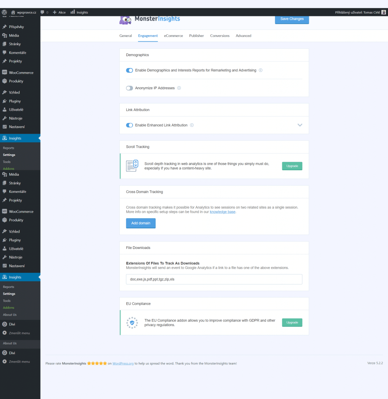Open the Conversions tab
This screenshot has width=388, height=399.
[x=220, y=35]
